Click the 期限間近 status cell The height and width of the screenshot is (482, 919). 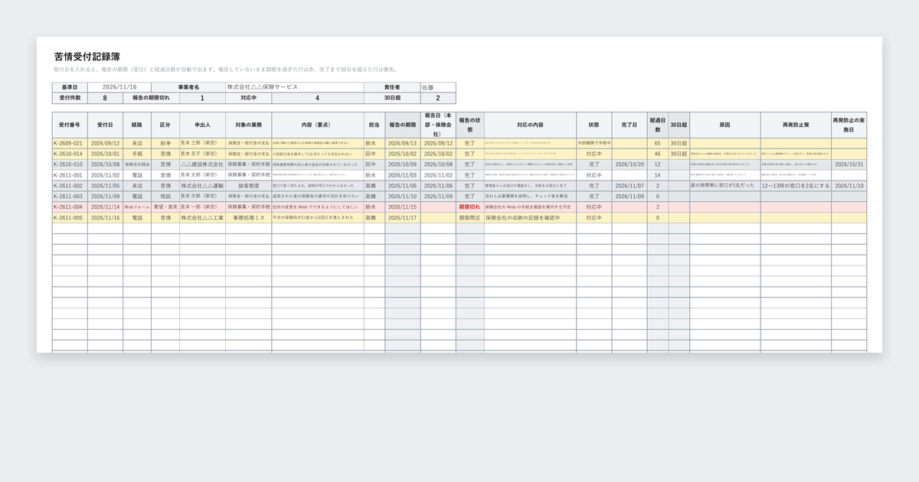(x=470, y=218)
